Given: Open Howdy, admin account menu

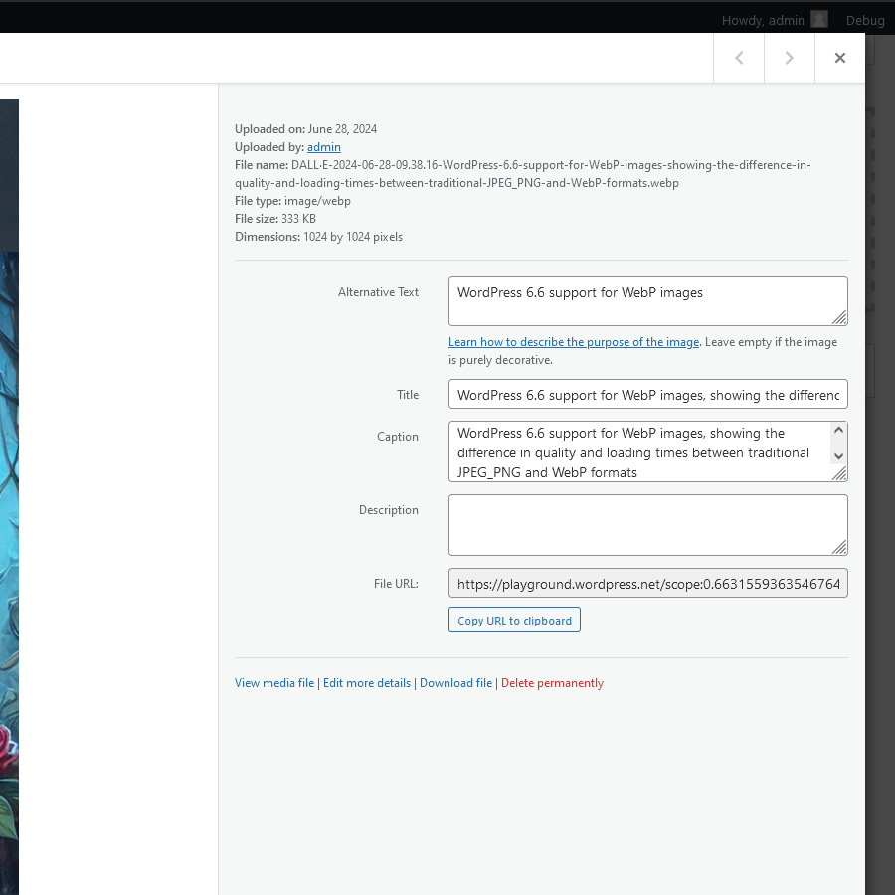Looking at the screenshot, I should (x=774, y=20).
